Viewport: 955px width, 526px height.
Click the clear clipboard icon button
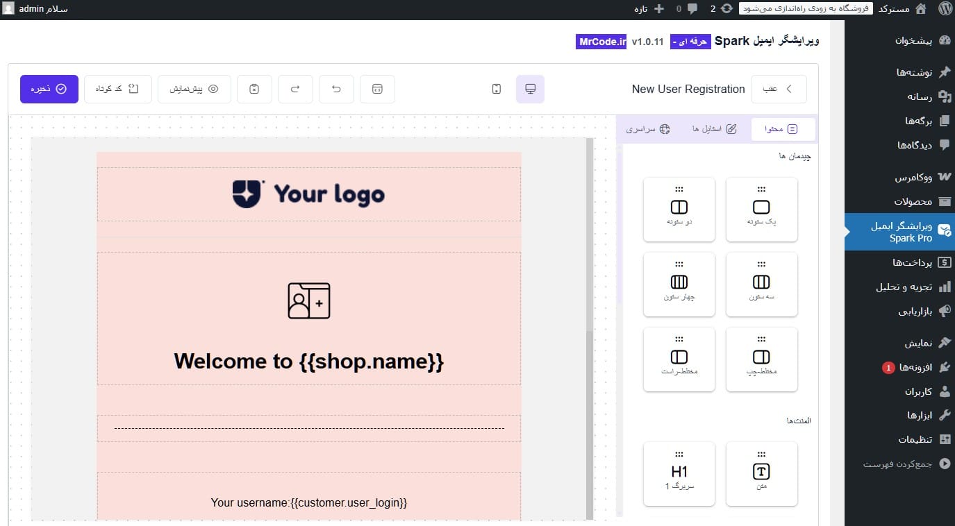(x=254, y=89)
